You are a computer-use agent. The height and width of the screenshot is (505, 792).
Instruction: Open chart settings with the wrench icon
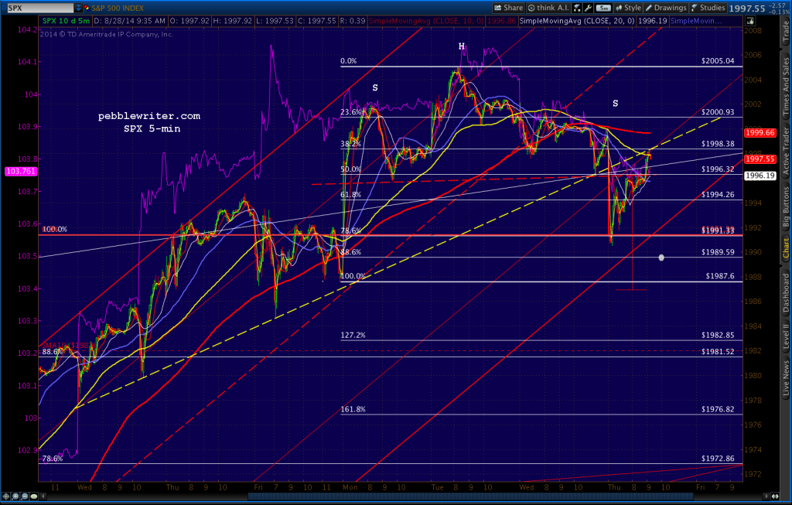tap(588, 8)
